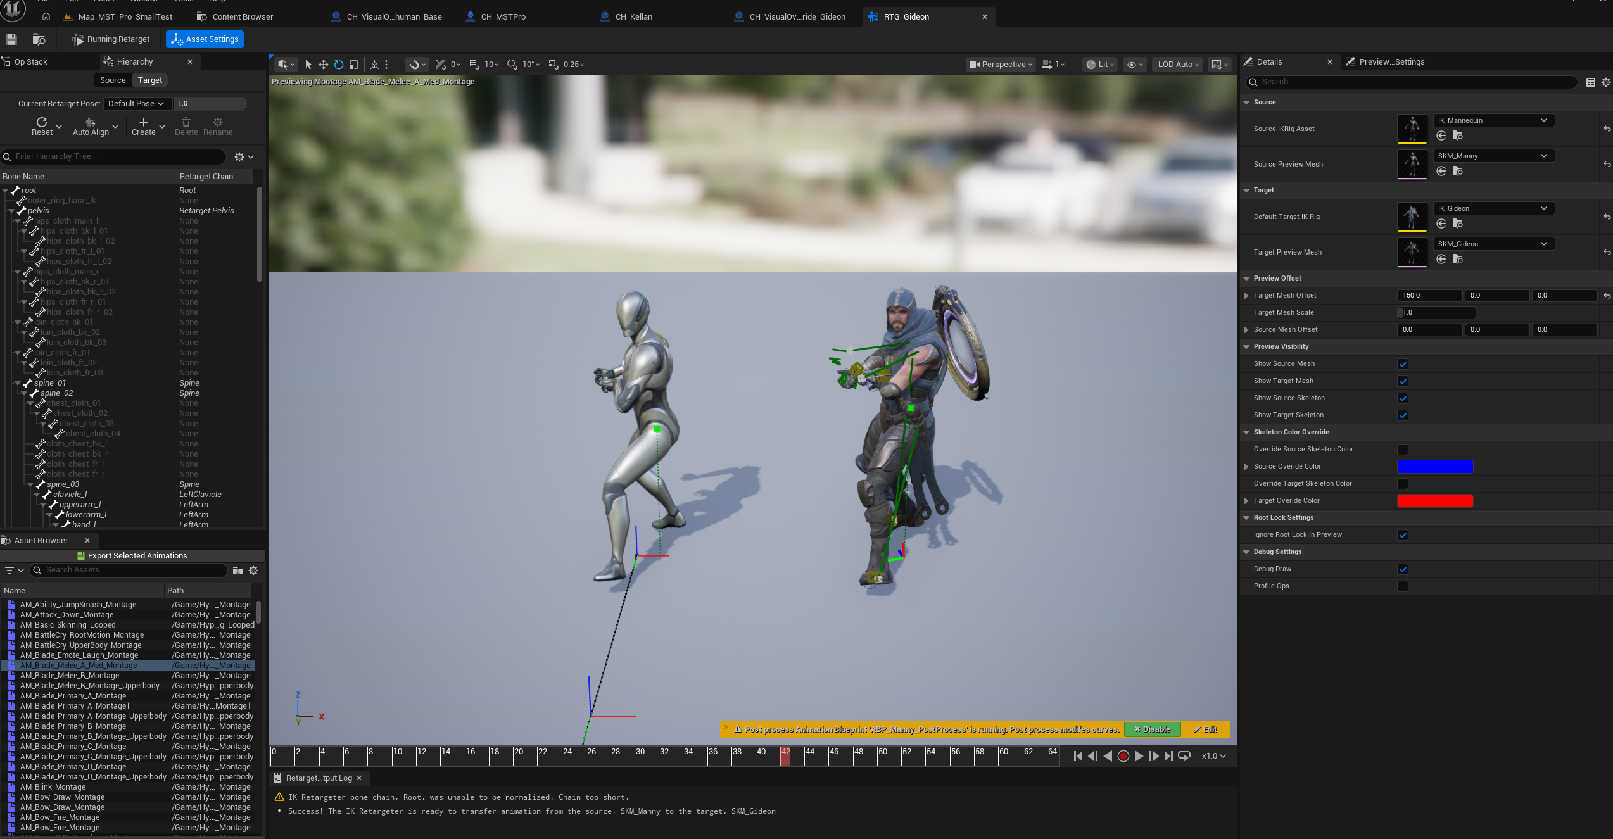Choose the select-mode arrow tool in viewport
Screen dimensions: 1613x839
tap(308, 65)
